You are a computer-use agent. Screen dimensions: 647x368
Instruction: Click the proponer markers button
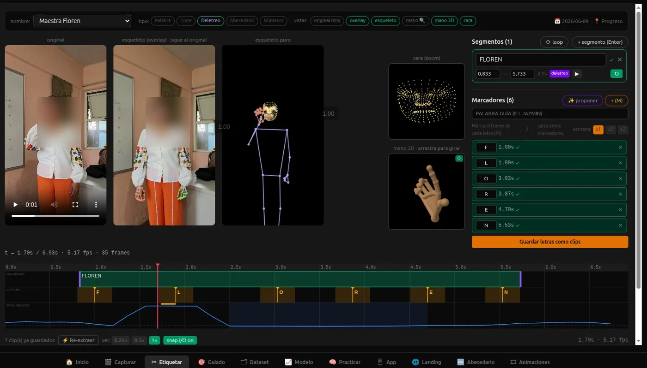pyautogui.click(x=582, y=101)
